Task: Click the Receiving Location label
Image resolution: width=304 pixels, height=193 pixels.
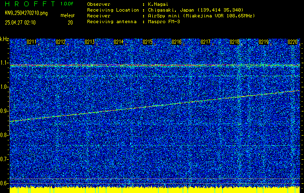Action: [x=113, y=10]
